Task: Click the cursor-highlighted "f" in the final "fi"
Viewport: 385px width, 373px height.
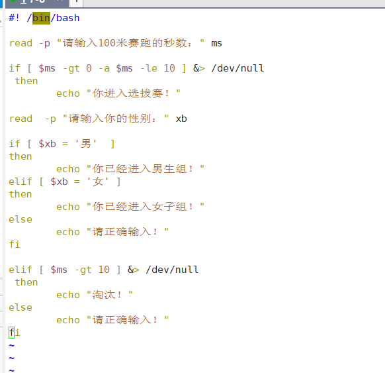Action: (11, 333)
